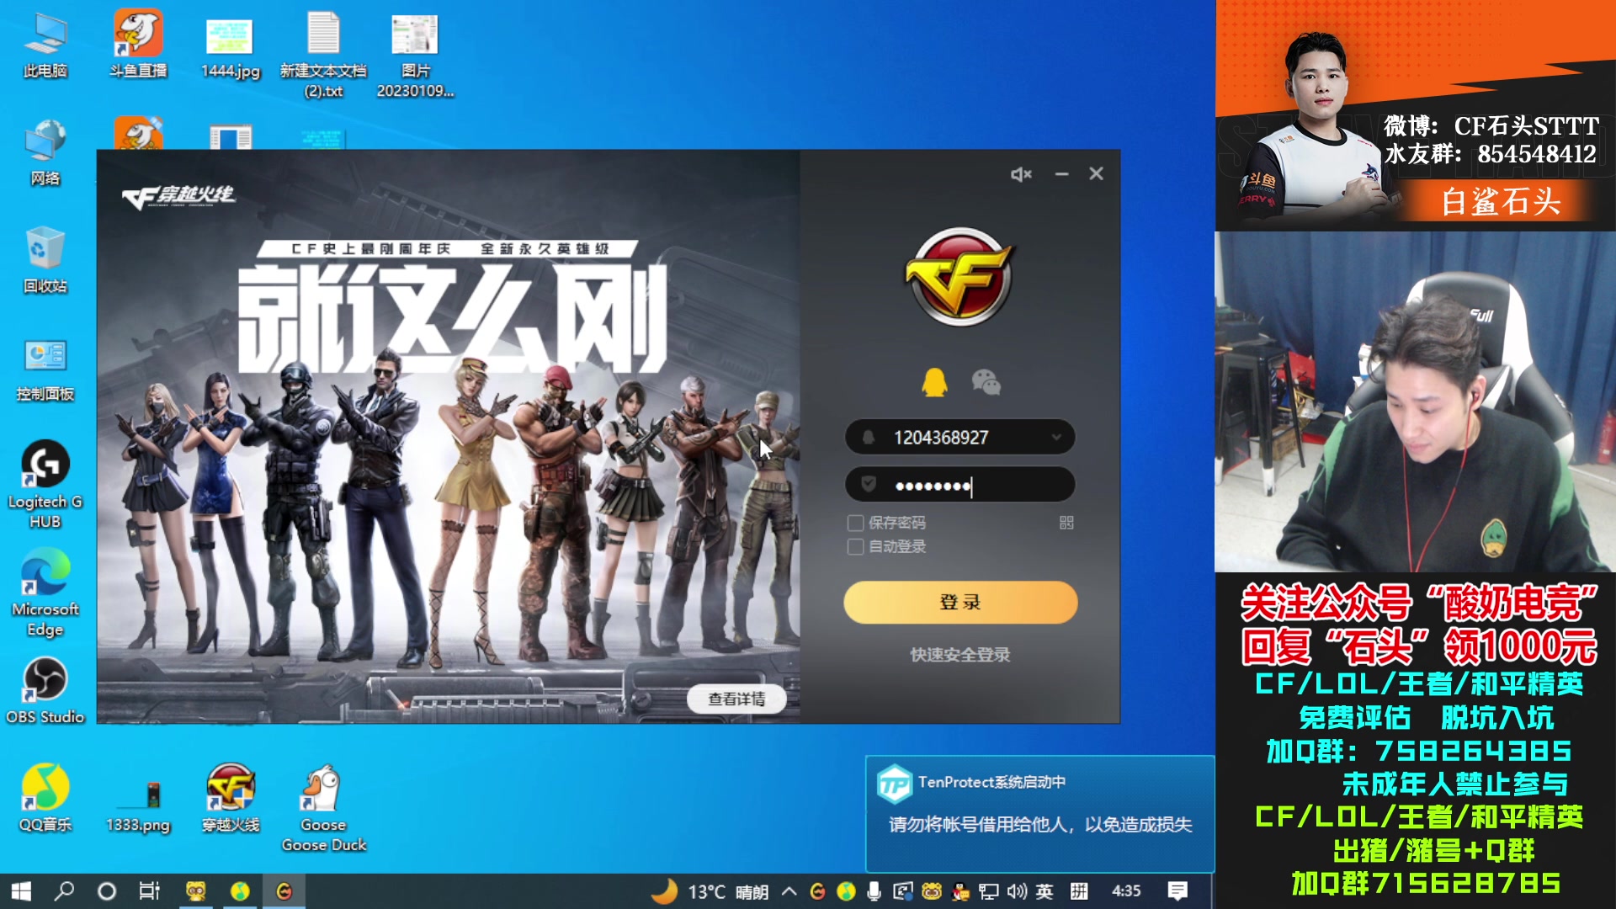
Task: Launch QQ音乐 desktop shortcut
Action: [x=45, y=799]
